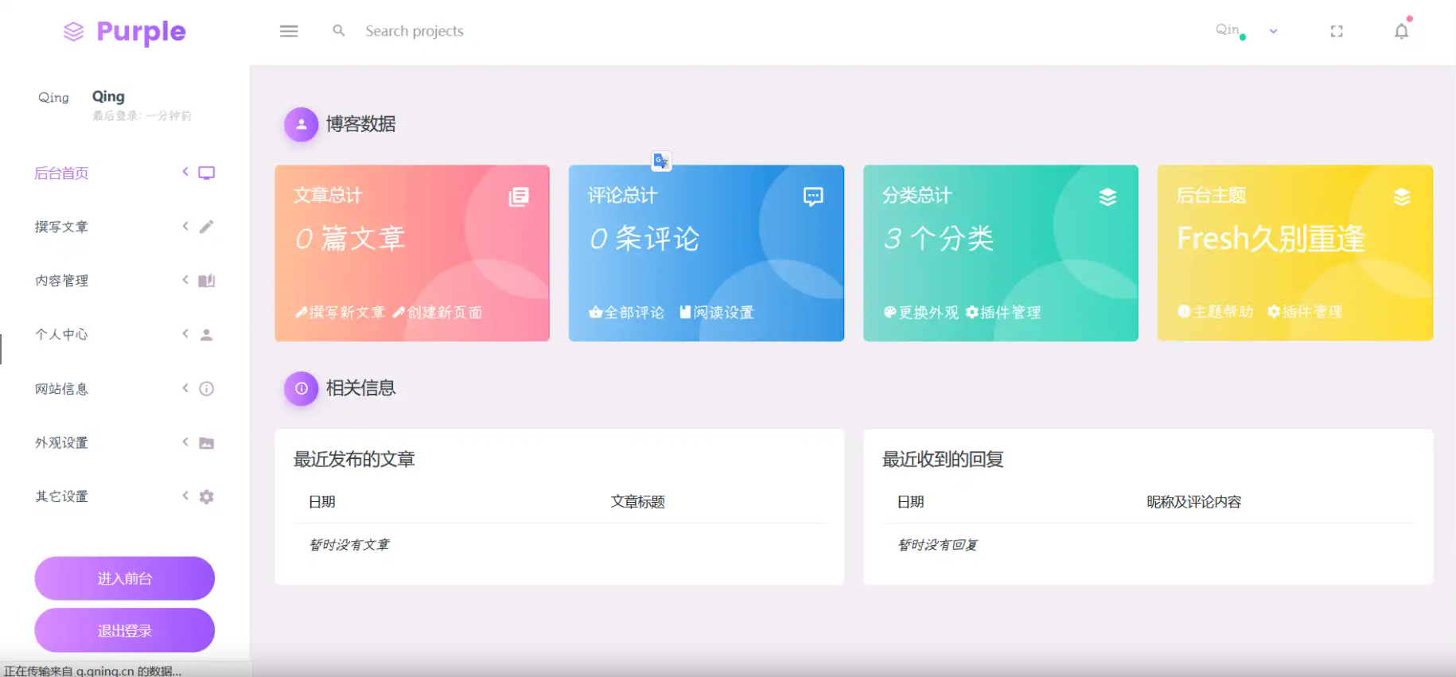Click the book icon for 内容管理
Screen dimensions: 1456x677
click(x=206, y=281)
